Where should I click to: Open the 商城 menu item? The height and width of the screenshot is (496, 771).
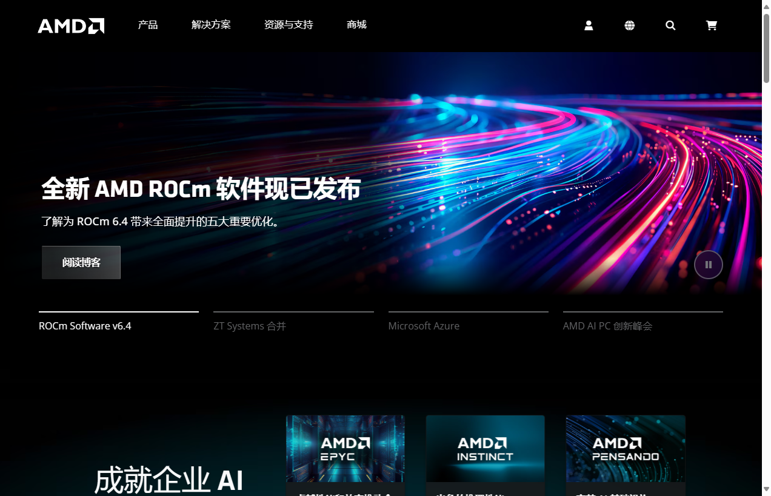[356, 25]
